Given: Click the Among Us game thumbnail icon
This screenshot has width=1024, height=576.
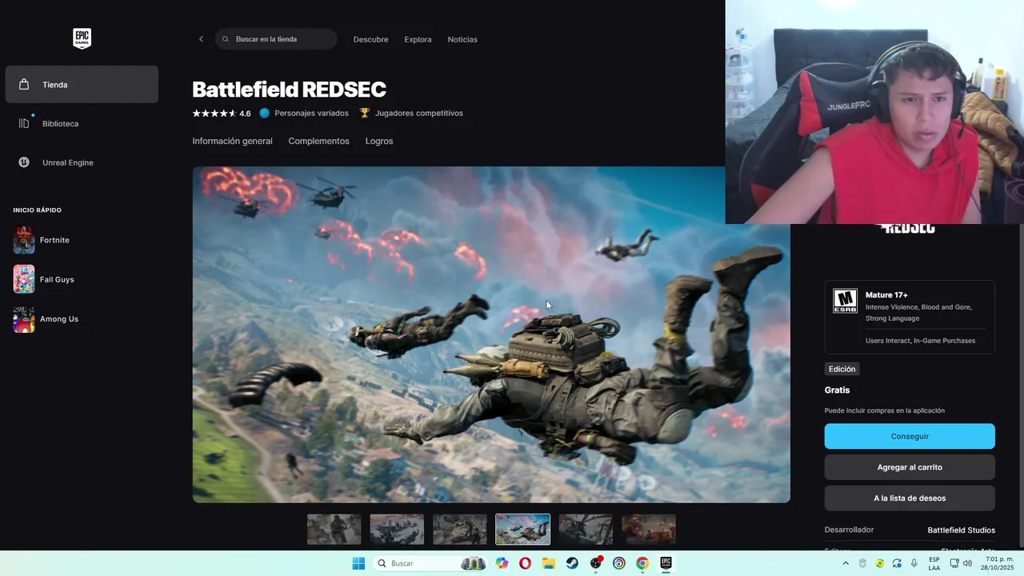Looking at the screenshot, I should [x=24, y=319].
